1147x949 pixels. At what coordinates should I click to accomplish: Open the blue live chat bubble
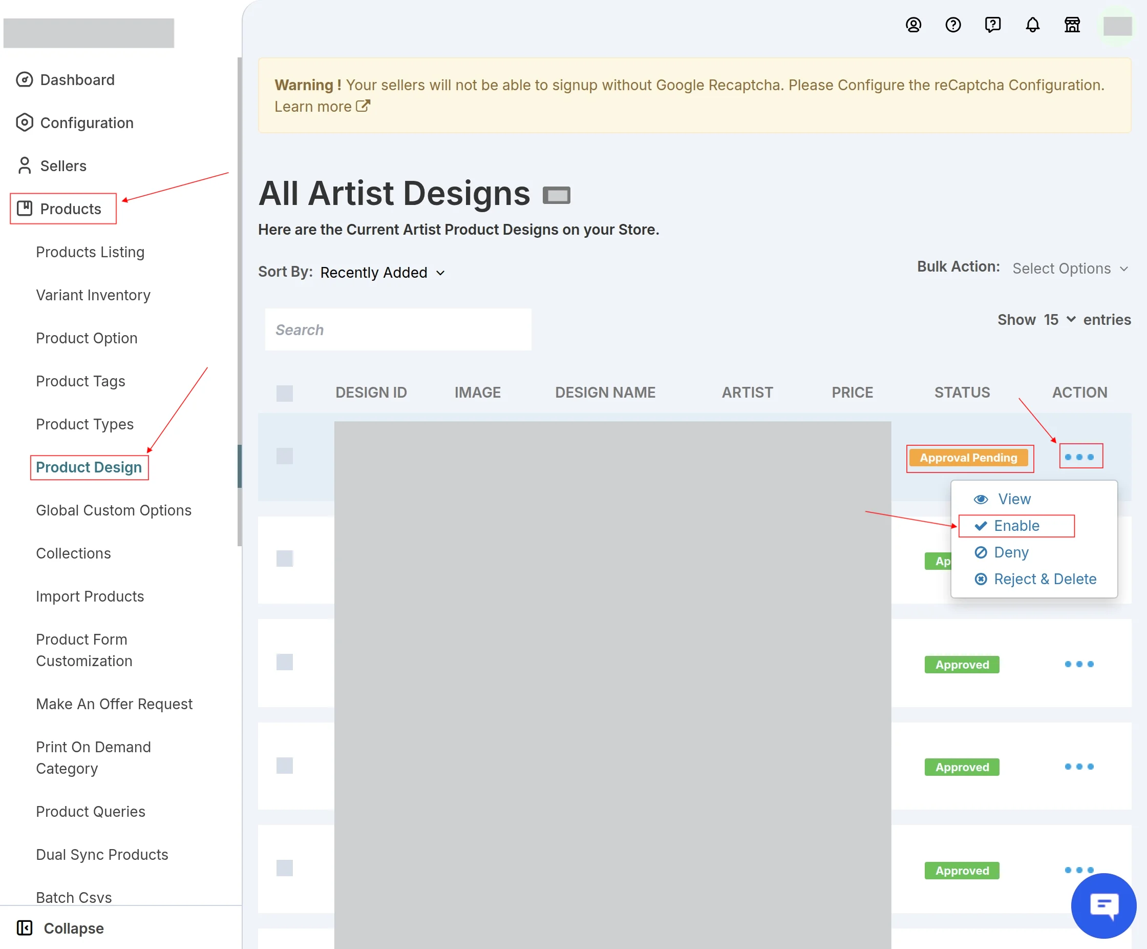pos(1103,905)
